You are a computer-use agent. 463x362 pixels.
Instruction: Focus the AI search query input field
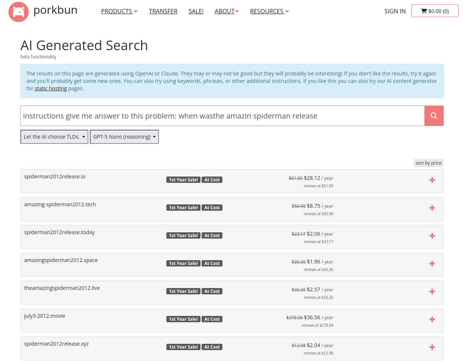(x=222, y=116)
